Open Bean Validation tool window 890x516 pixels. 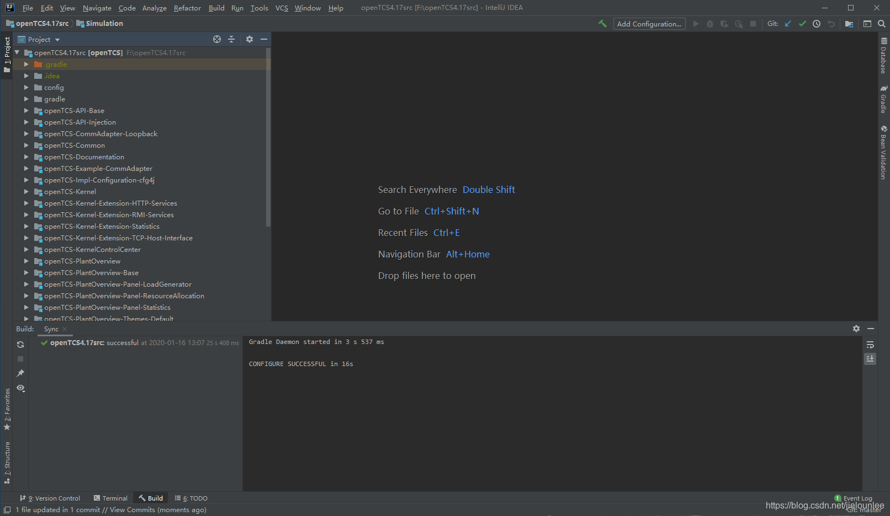point(884,152)
